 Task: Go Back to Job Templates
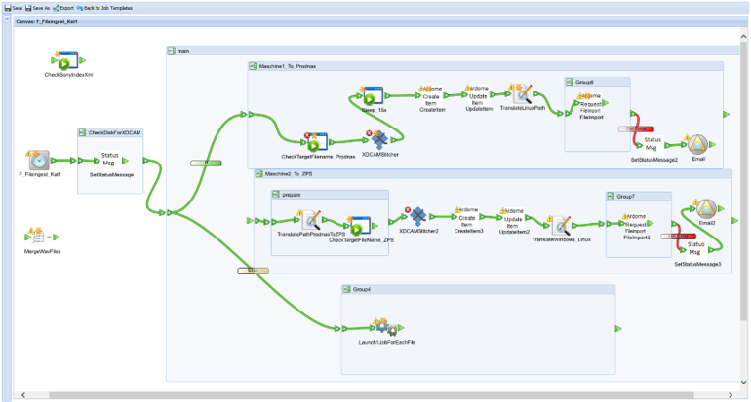pos(105,7)
